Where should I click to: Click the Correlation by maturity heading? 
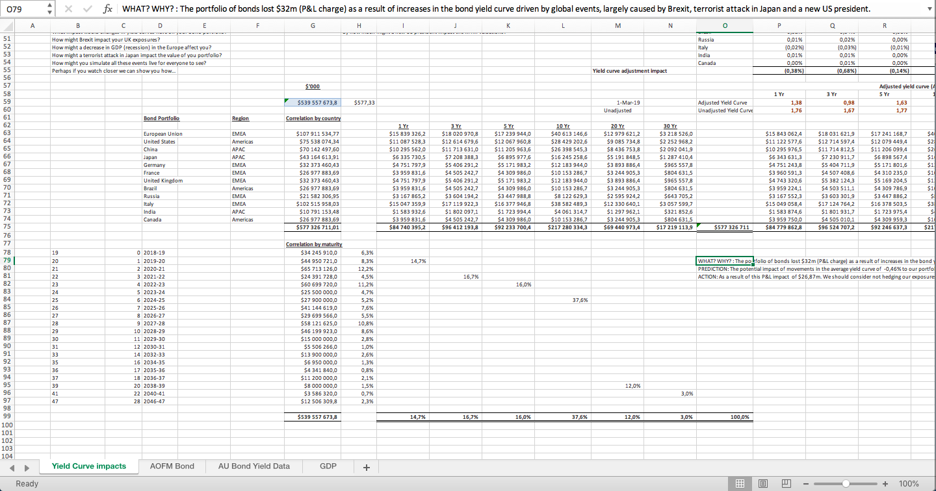313,245
